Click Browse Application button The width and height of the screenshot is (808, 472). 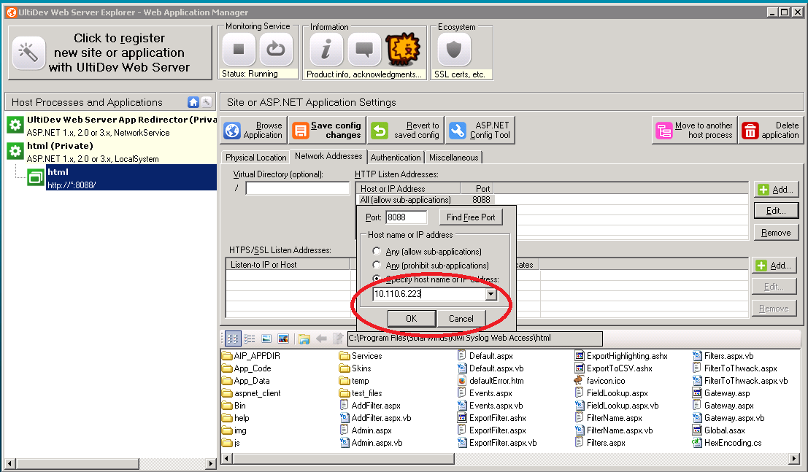[254, 130]
